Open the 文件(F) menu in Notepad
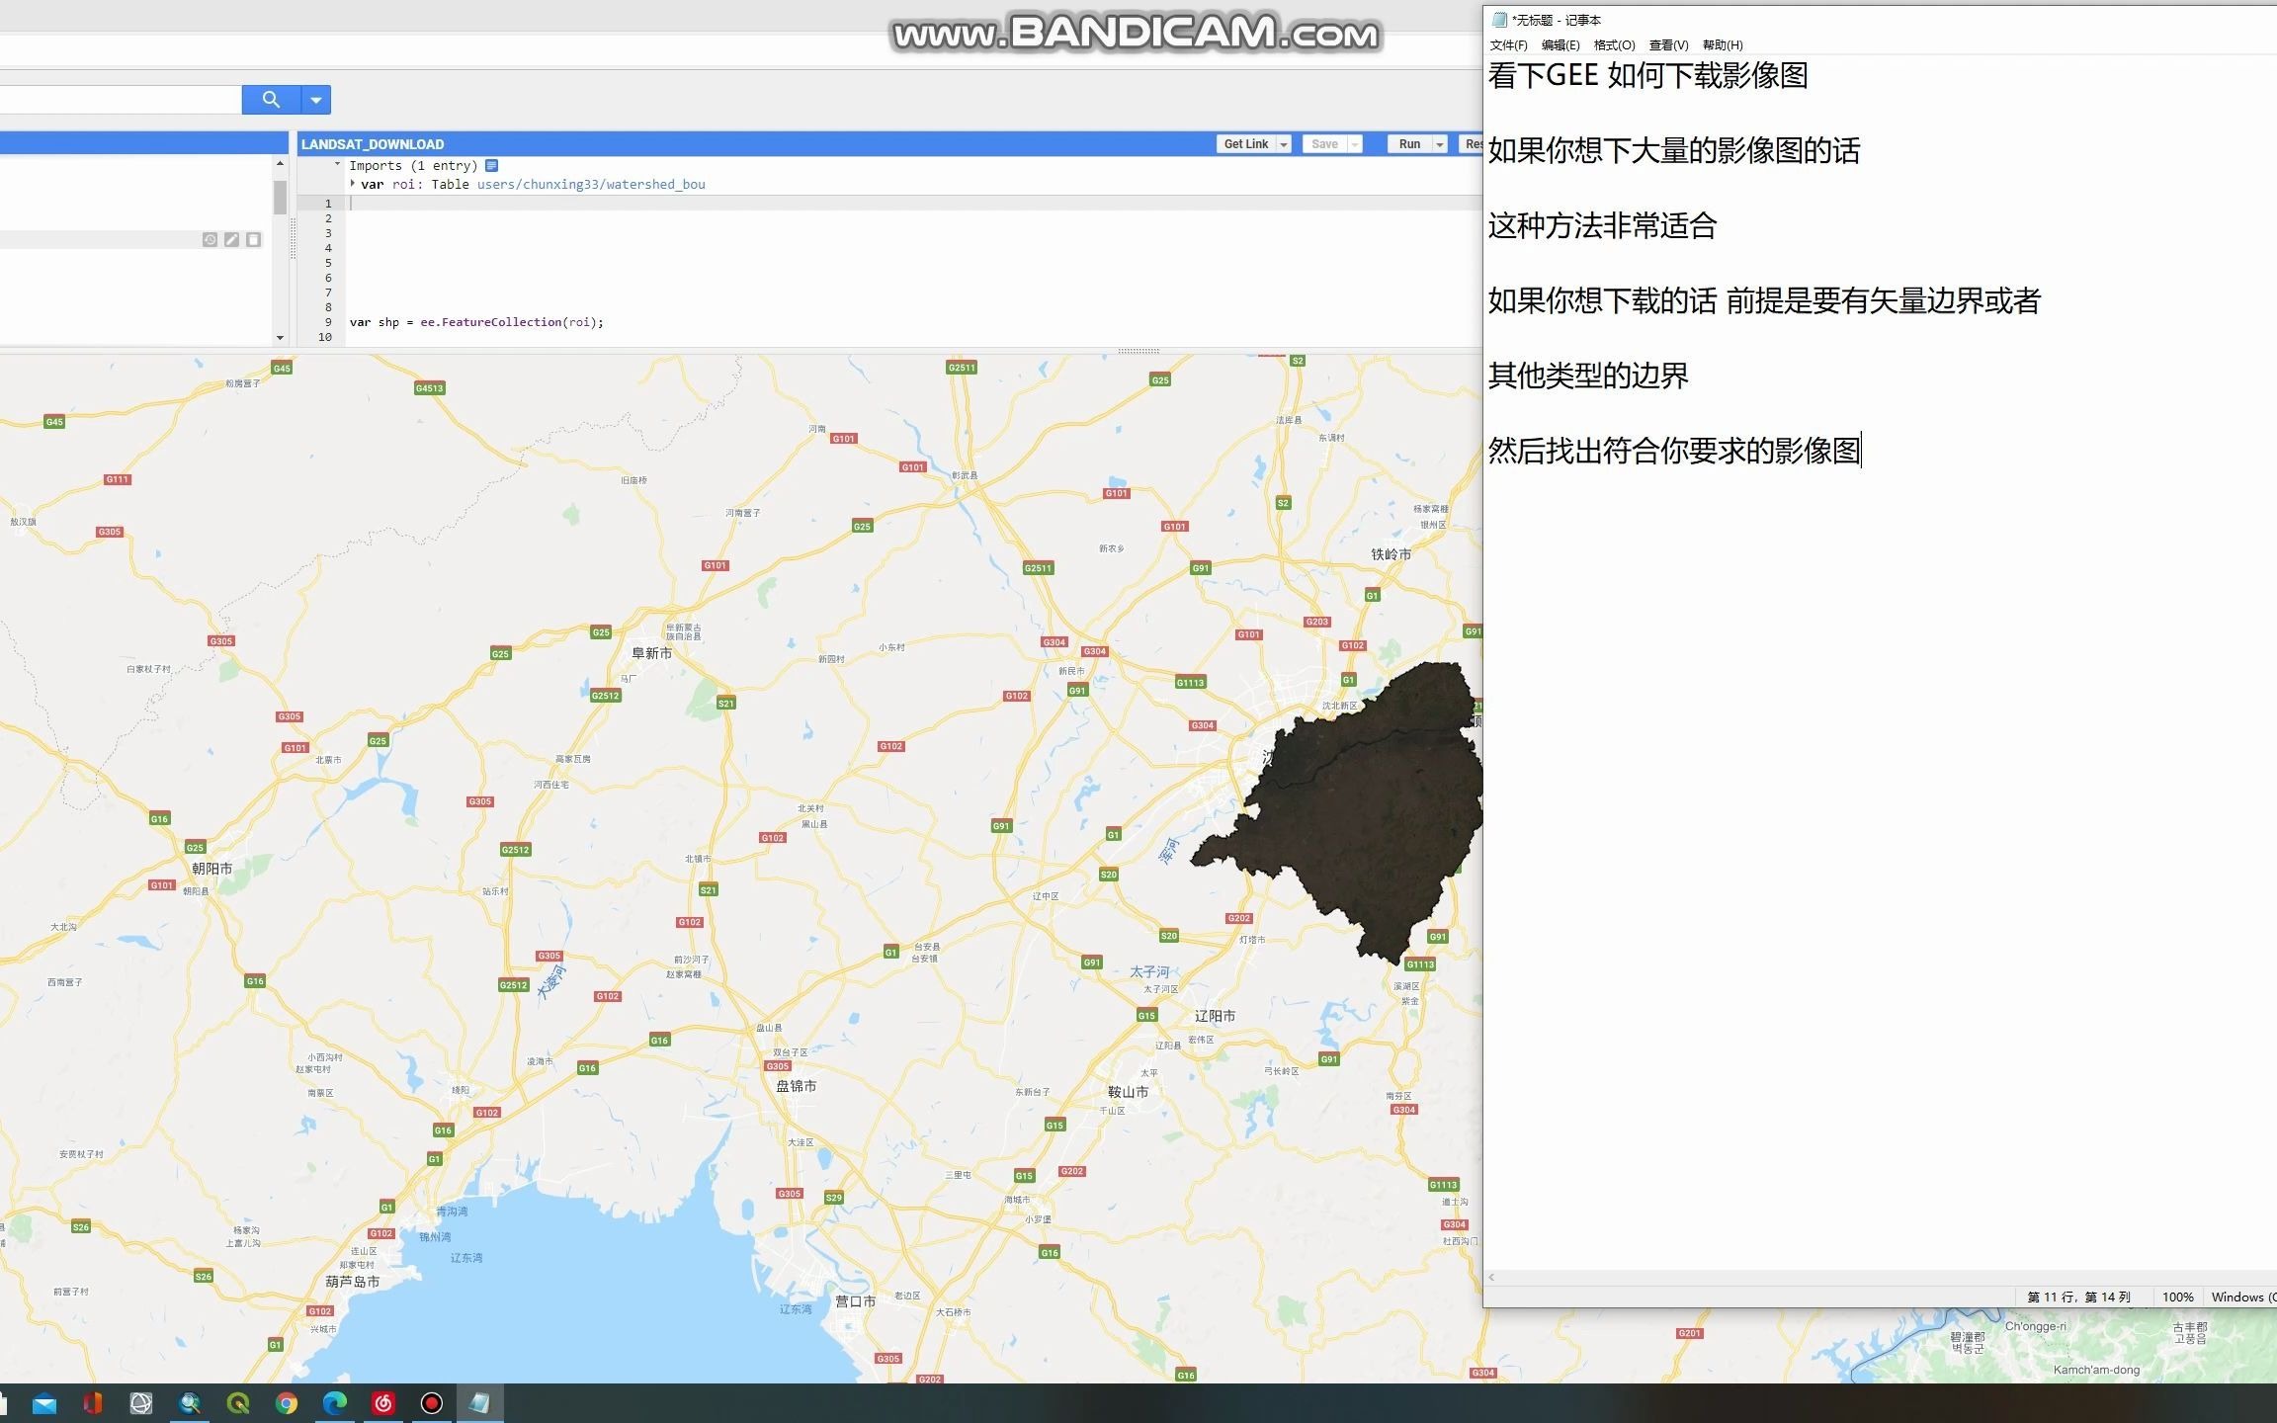2277x1423 pixels. [x=1507, y=44]
